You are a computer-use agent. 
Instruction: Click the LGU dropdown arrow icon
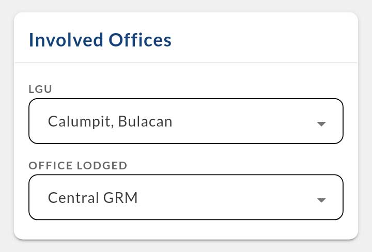coord(321,124)
